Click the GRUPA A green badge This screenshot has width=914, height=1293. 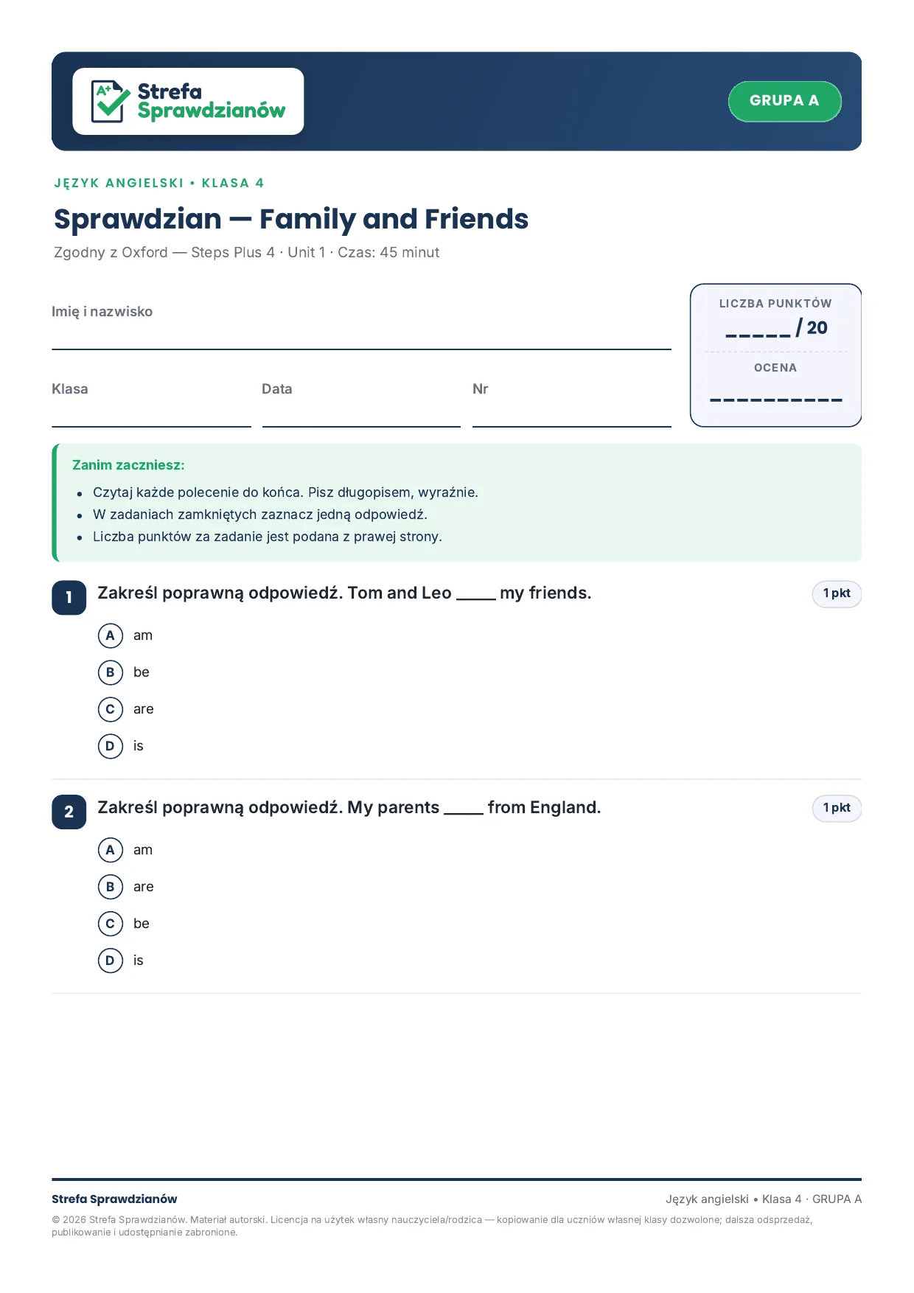(x=784, y=101)
